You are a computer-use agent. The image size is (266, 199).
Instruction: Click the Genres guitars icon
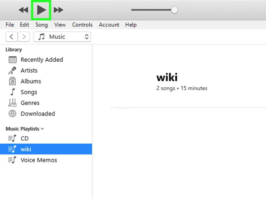click(x=12, y=103)
